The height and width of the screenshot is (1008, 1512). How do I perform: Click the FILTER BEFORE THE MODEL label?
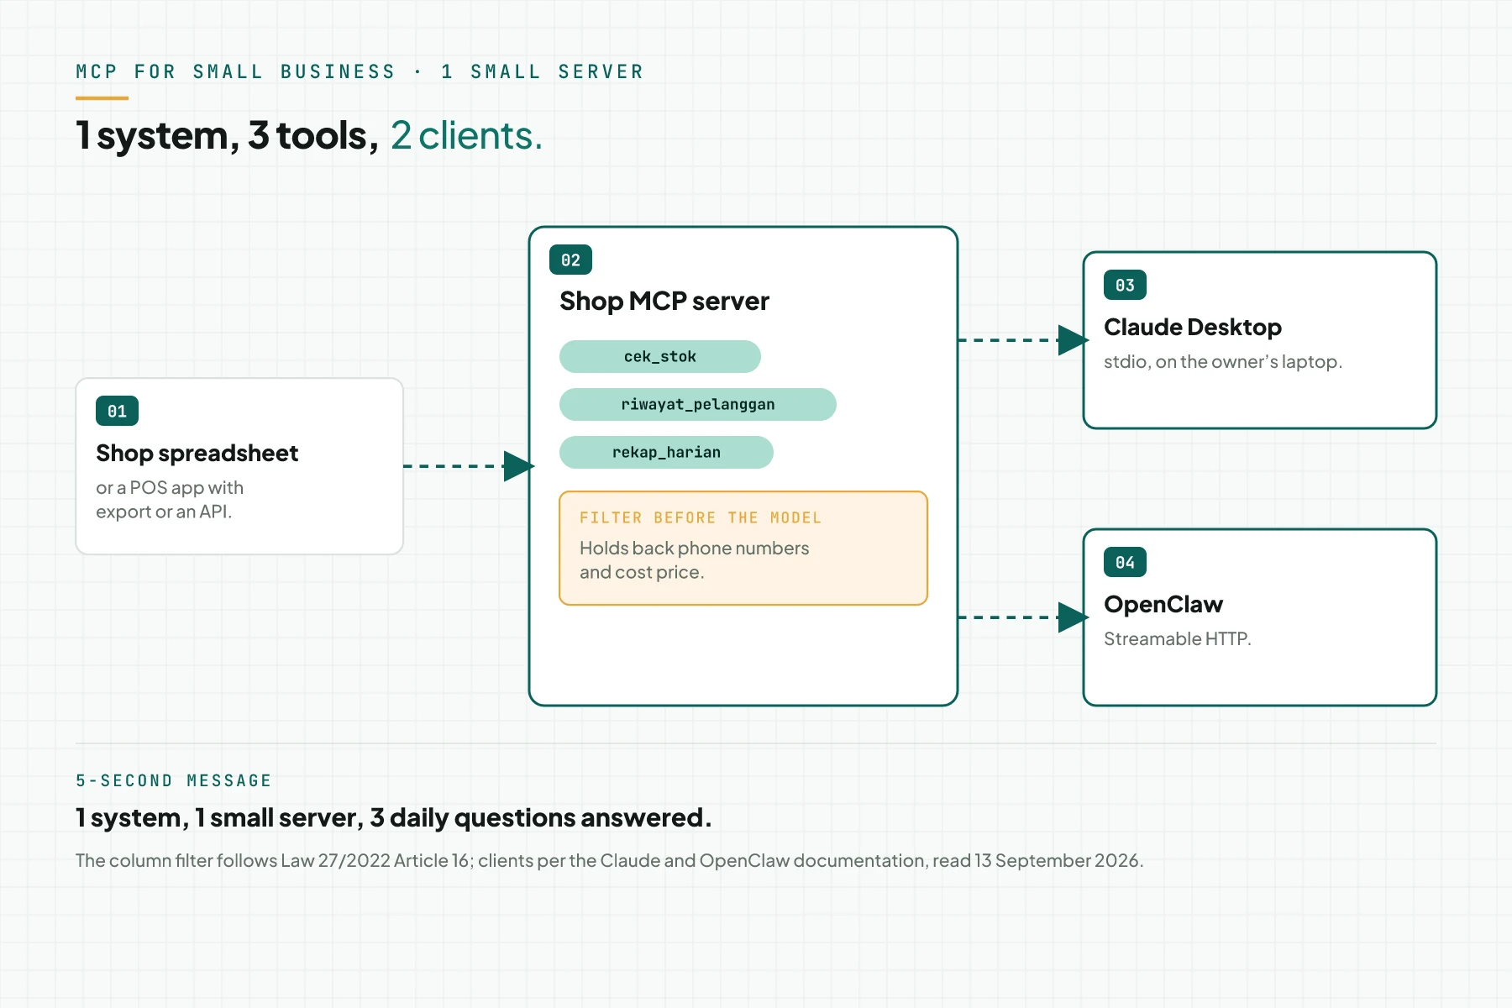pyautogui.click(x=701, y=517)
